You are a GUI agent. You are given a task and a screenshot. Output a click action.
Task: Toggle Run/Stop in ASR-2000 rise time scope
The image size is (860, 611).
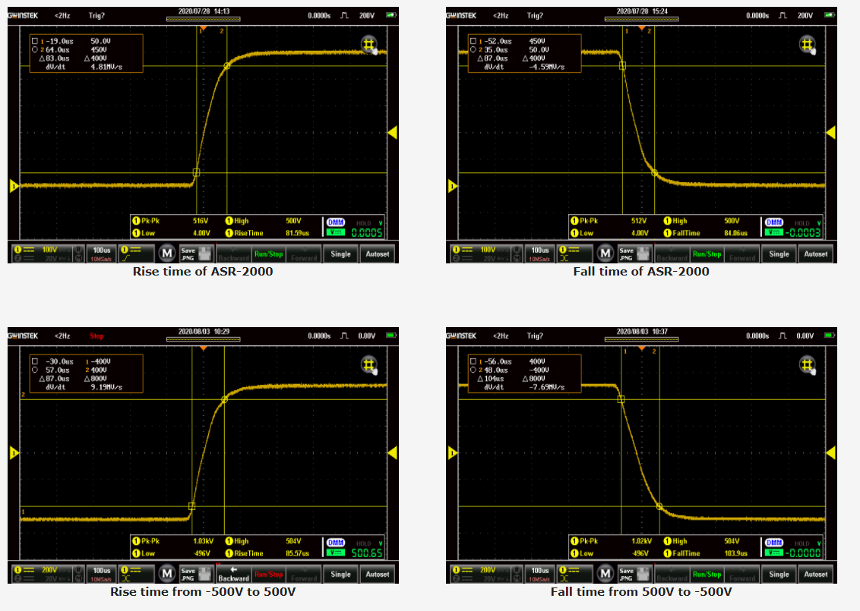coord(268,254)
